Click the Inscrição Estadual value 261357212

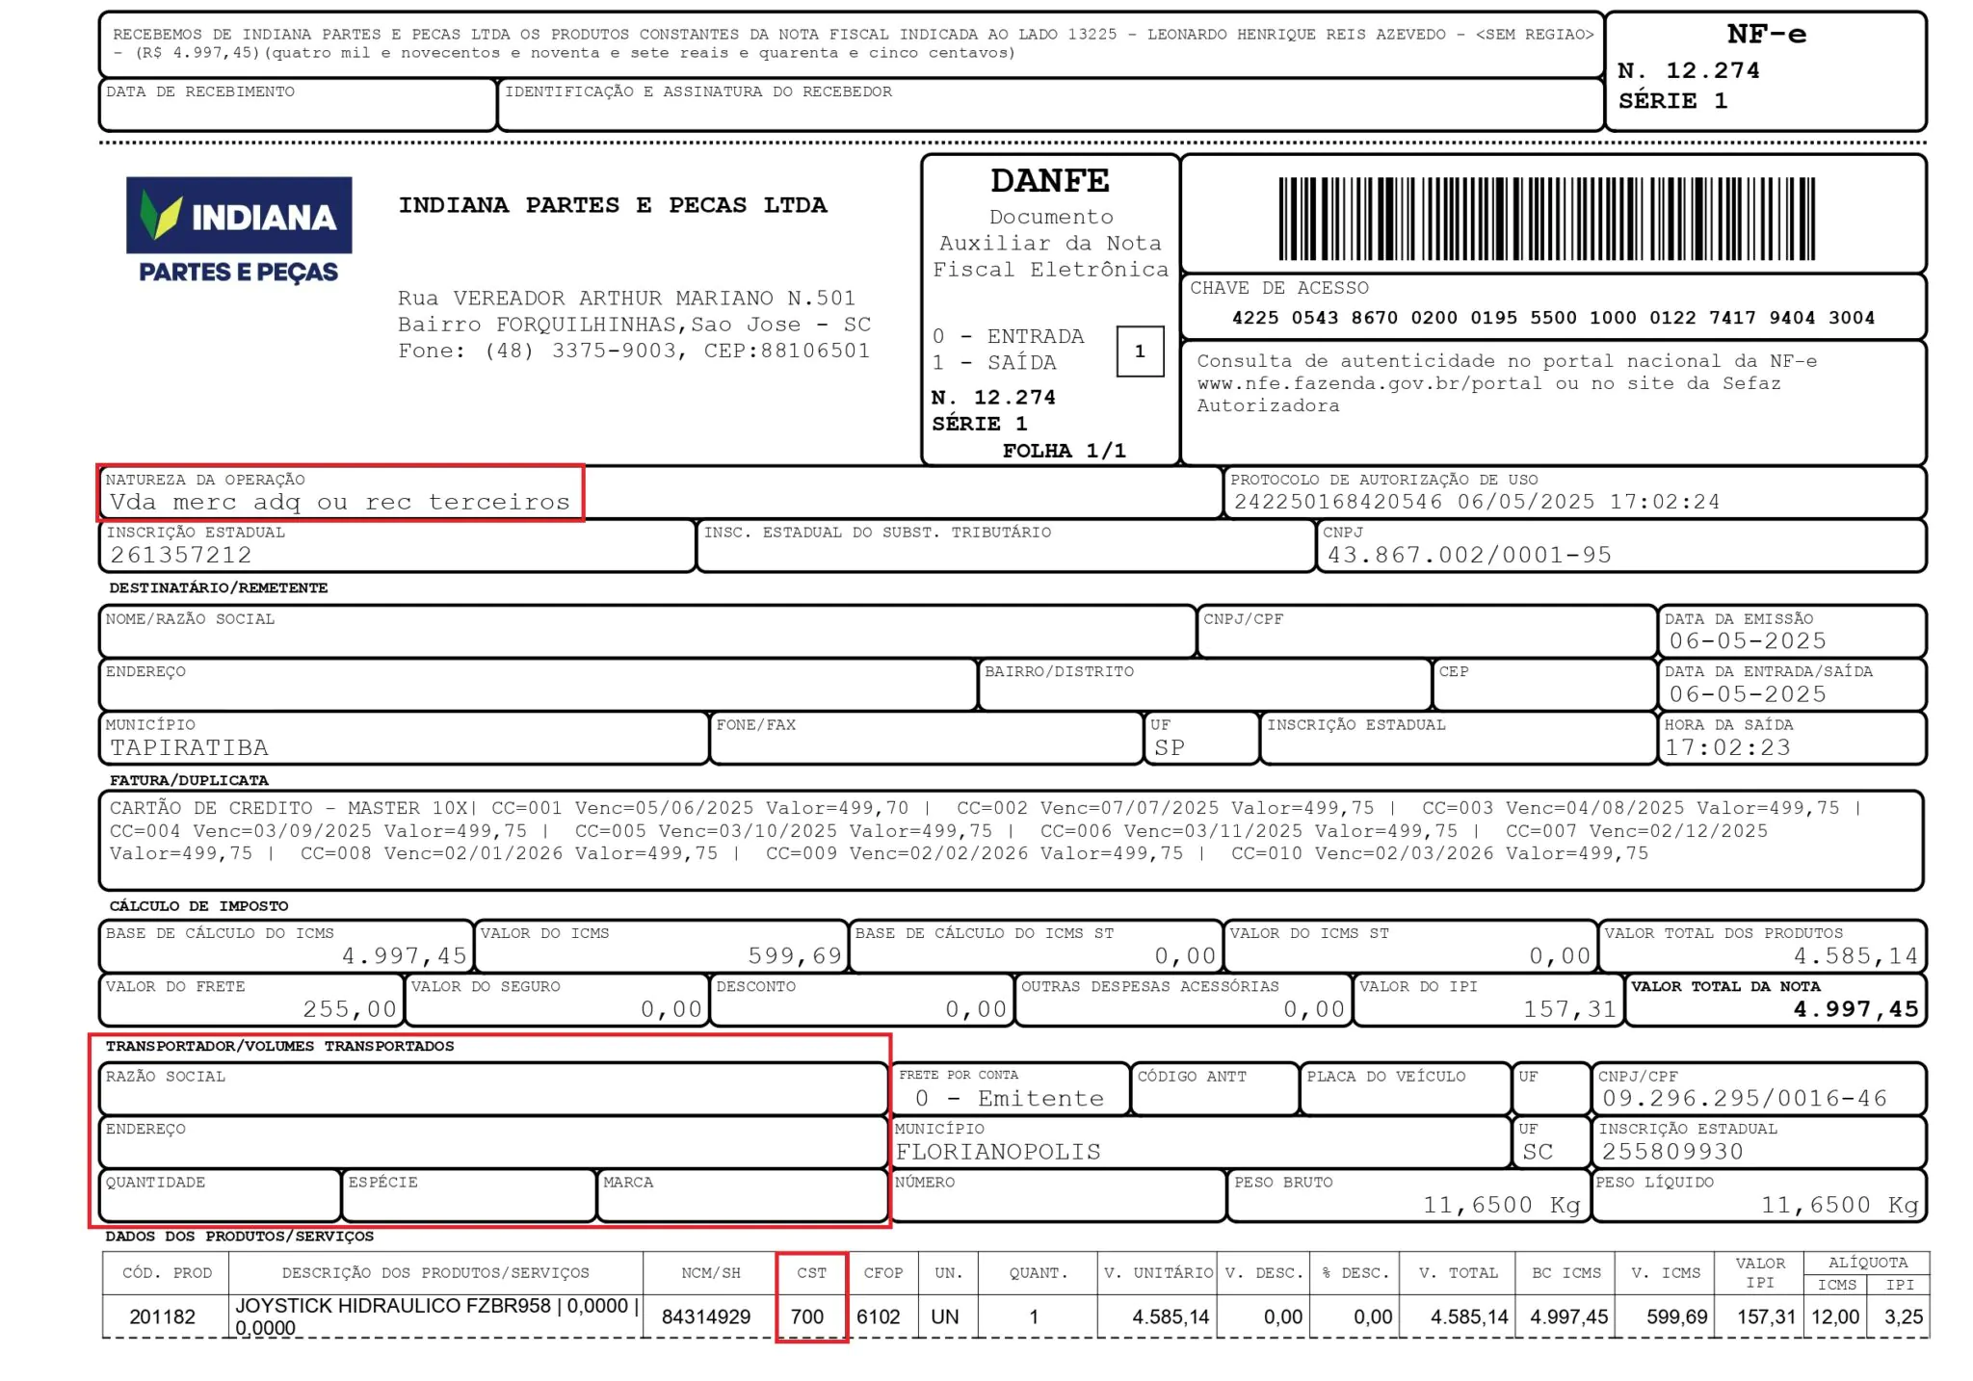181,555
